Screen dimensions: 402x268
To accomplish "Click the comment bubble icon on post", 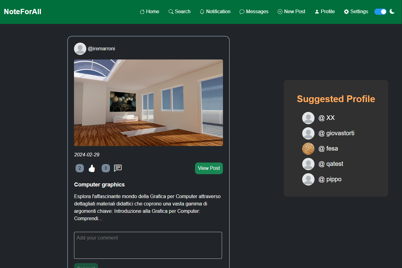I will (118, 168).
